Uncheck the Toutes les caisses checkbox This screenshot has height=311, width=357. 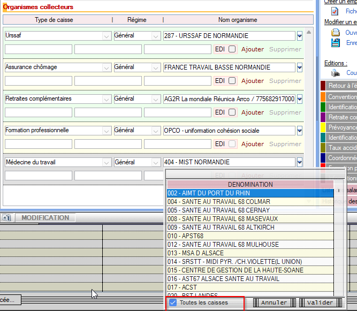pyautogui.click(x=173, y=302)
